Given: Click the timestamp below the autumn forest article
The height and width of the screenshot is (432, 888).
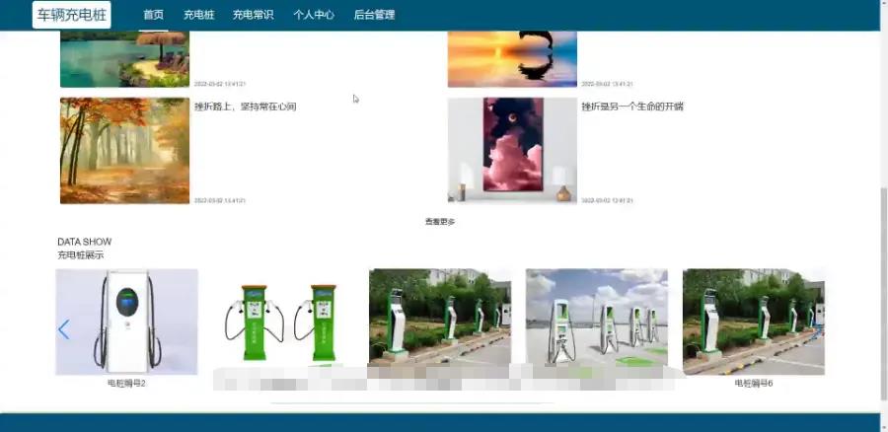Looking at the screenshot, I should point(220,200).
